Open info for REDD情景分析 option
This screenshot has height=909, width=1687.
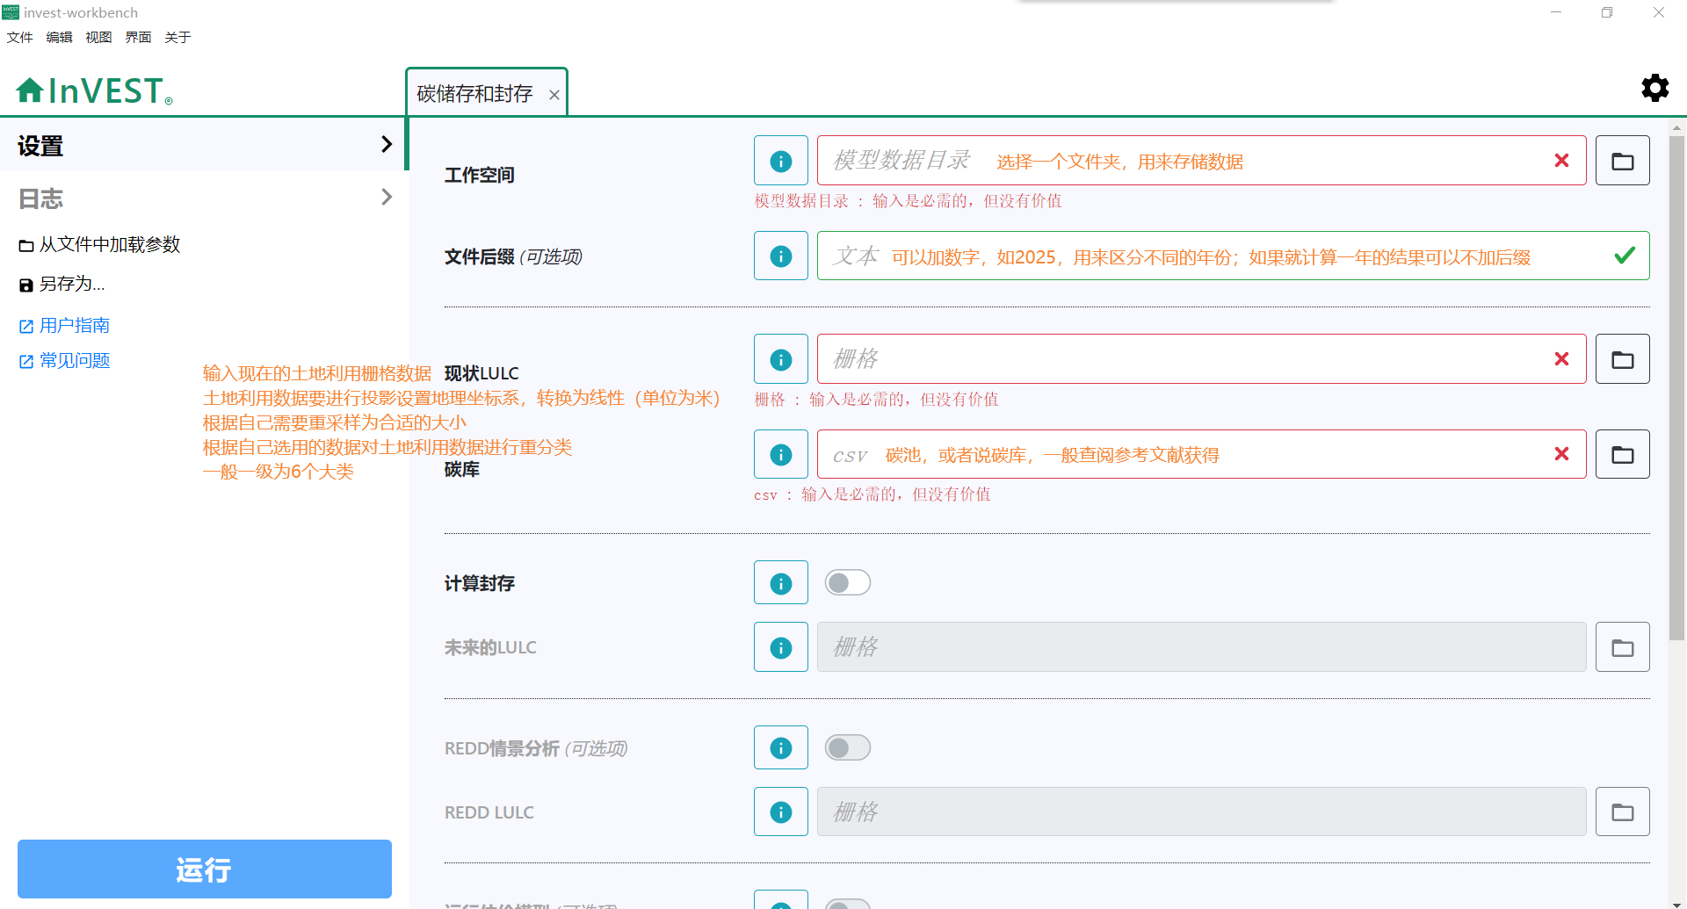(x=780, y=747)
